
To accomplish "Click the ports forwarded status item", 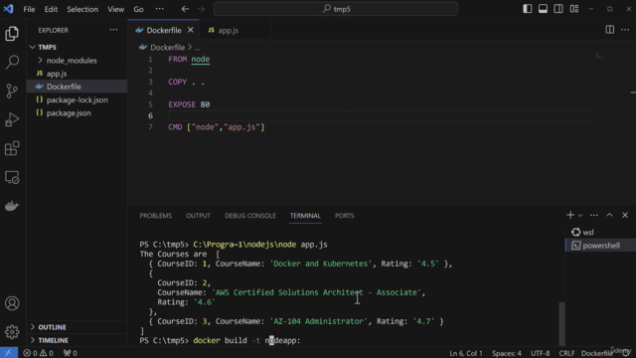I will click(71, 353).
